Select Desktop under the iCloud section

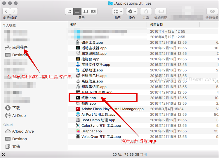click(16, 139)
